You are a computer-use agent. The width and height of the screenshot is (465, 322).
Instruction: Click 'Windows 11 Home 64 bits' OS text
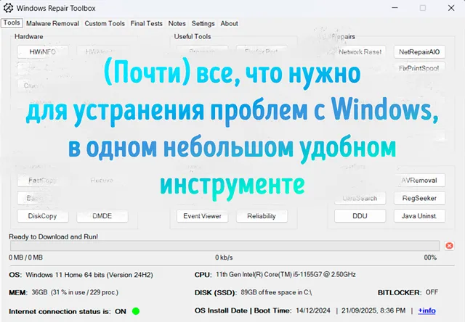(x=89, y=275)
